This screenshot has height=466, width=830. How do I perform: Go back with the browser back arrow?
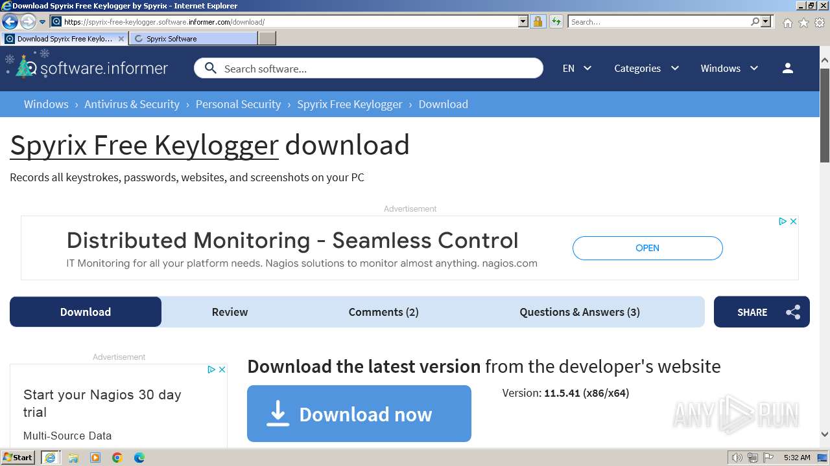click(x=10, y=21)
